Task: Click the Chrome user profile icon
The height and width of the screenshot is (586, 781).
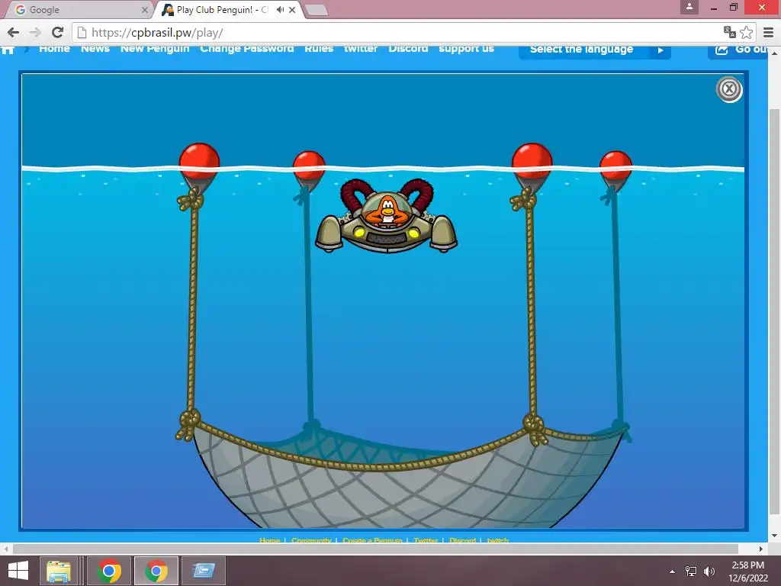Action: (689, 7)
